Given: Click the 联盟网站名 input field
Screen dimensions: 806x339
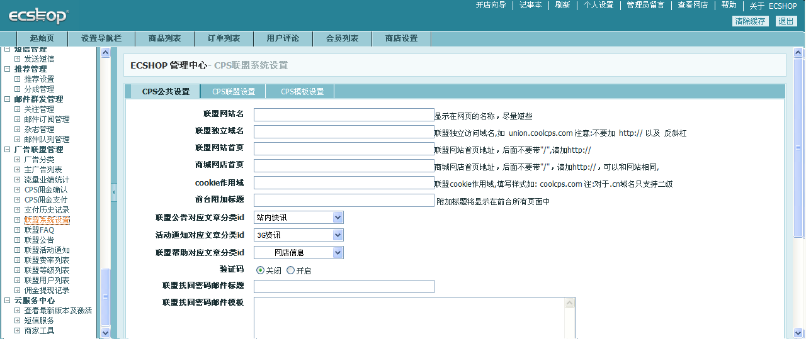Looking at the screenshot, I should [344, 114].
